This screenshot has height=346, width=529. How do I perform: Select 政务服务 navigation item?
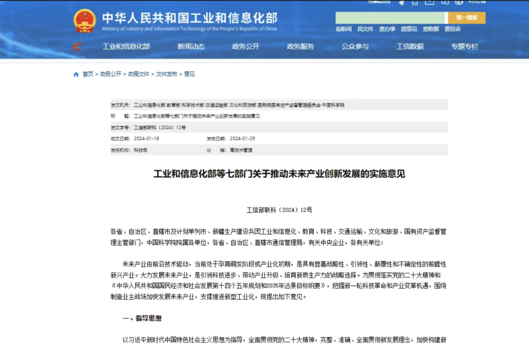[x=300, y=47]
